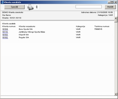Open client number 10104 link
Viewport: 118px width, 99px height.
(x=5, y=29)
